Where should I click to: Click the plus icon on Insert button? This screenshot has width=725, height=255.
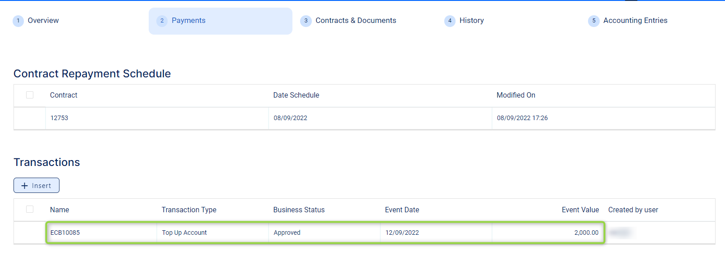pyautogui.click(x=25, y=186)
